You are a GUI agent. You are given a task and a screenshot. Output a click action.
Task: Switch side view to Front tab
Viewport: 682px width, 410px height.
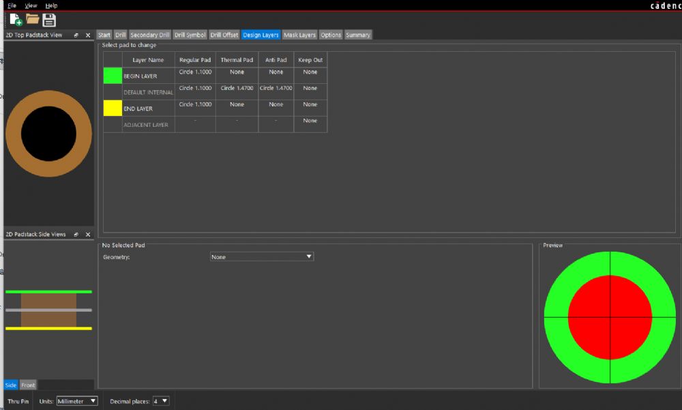pos(28,385)
